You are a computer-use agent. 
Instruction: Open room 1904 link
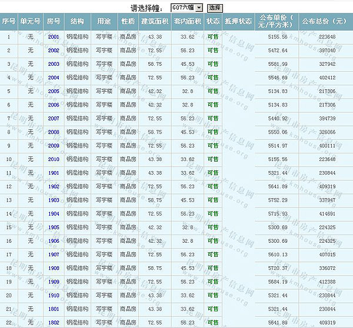(x=54, y=213)
